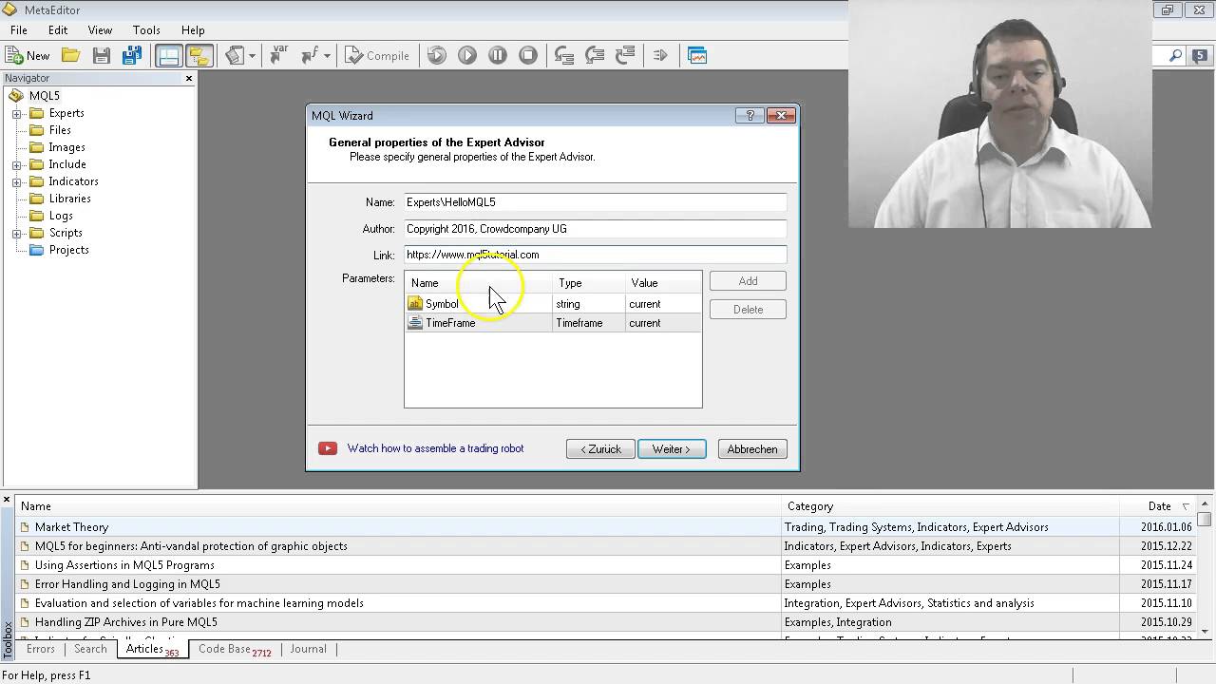Click the Link input field
Viewport: 1216px width, 684px height.
coord(596,255)
